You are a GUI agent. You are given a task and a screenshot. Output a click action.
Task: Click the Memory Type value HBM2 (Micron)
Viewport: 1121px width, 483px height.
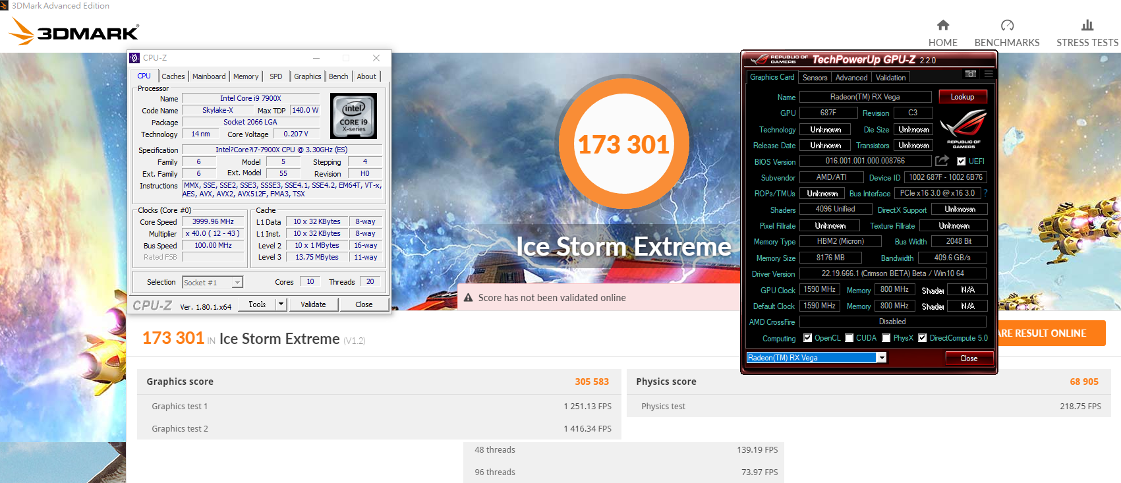[x=840, y=242]
